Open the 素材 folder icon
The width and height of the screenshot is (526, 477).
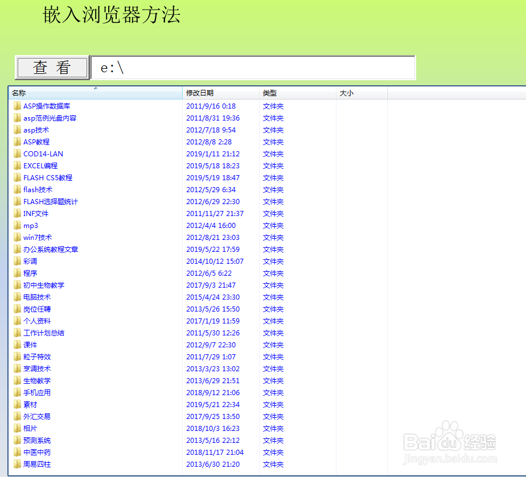coord(17,404)
